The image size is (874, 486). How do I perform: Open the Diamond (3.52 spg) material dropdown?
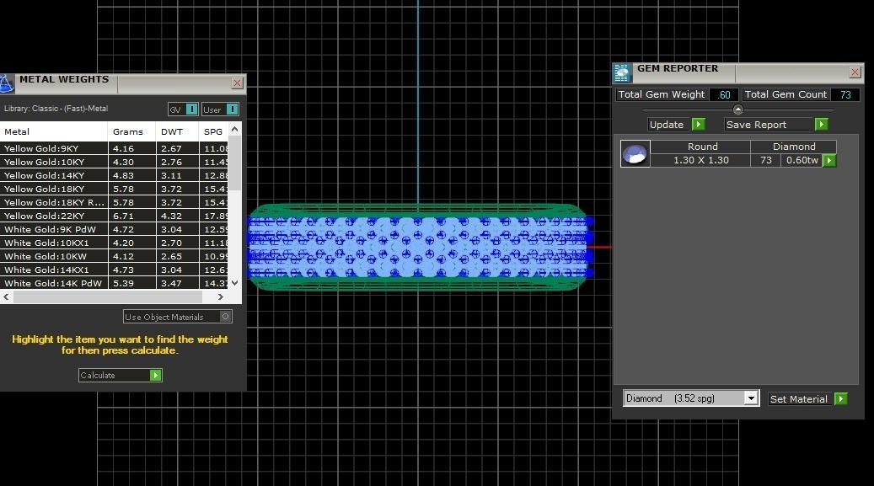coord(751,398)
